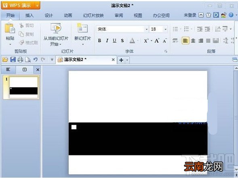Viewport: 238px width, 178px height.
Task: Toggle bold formatting B
Action: [99, 41]
